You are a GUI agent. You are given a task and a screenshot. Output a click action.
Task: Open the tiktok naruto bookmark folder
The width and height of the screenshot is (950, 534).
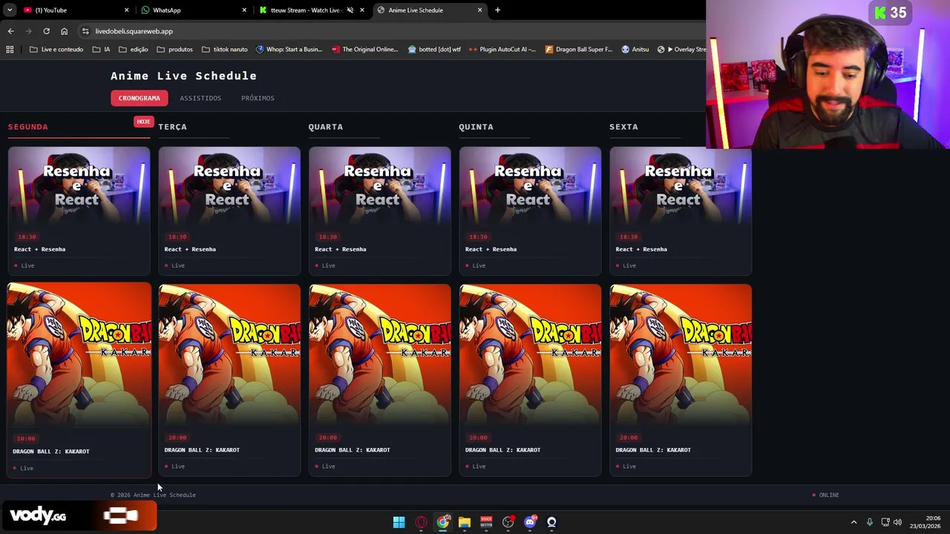[225, 50]
